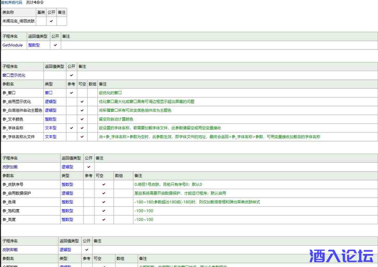Click 文本型 type for 参_字体名称从文件
The width and height of the screenshot is (378, 267).
point(51,137)
